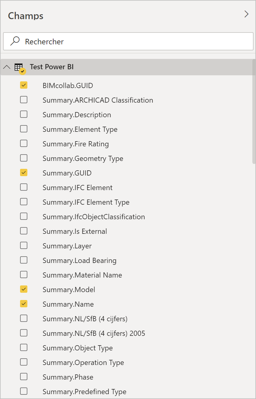This screenshot has width=256, height=399.
Task: Uncheck the BIMcollab.GUID checkbox
Action: click(24, 85)
